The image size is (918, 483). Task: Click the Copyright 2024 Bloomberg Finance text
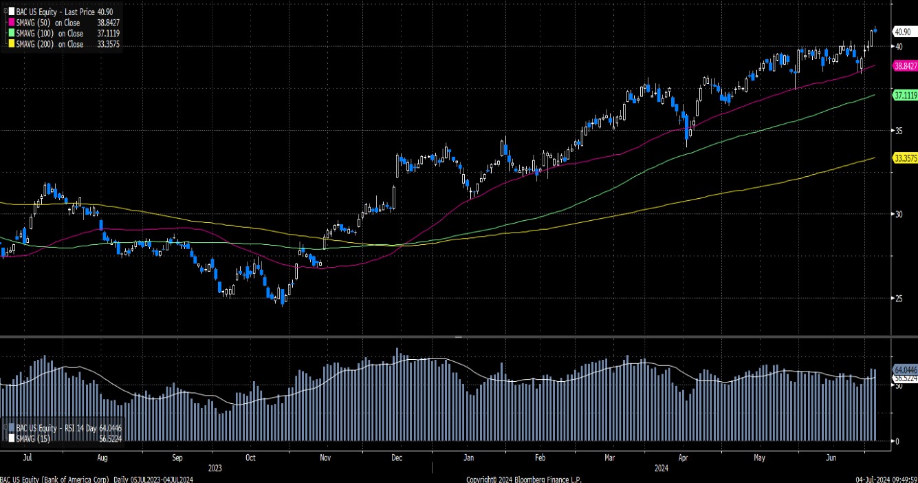pos(525,479)
